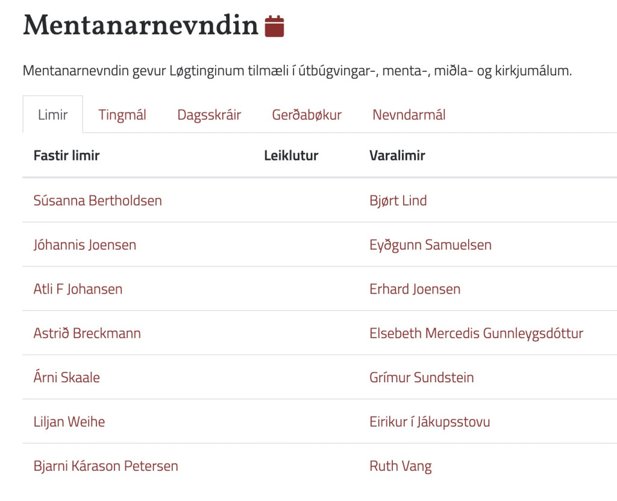Open the Dagsskráir tab
The image size is (617, 501).
click(209, 115)
